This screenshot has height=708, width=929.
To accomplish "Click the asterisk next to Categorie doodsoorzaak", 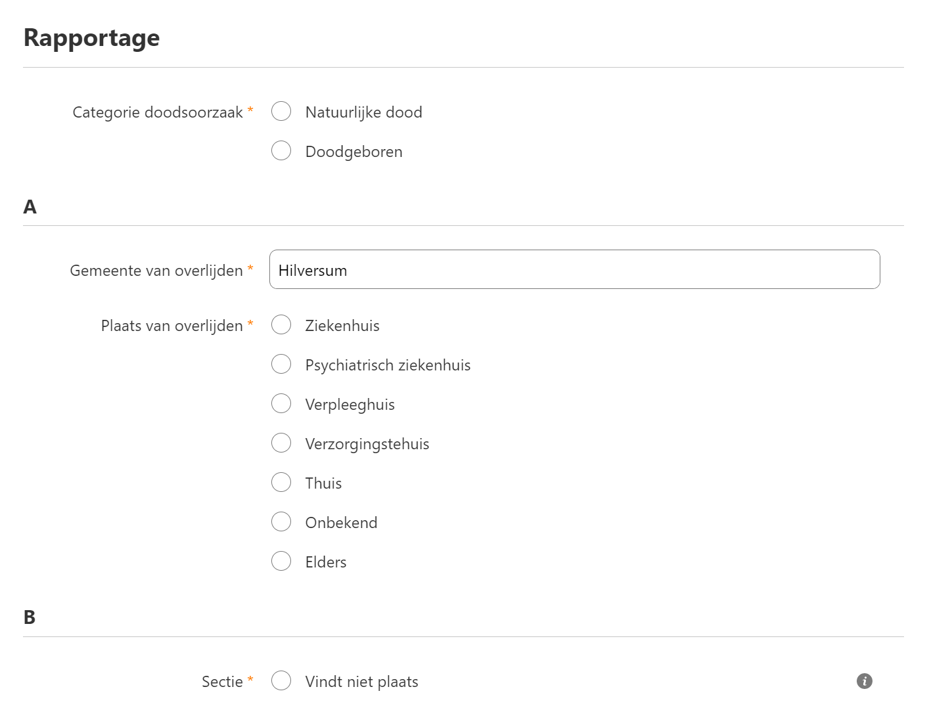I will (x=250, y=110).
